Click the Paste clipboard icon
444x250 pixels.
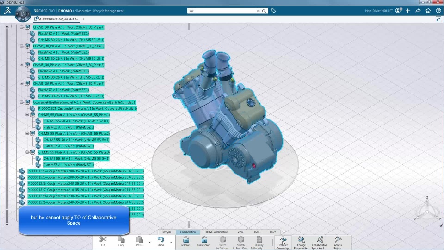point(139,240)
